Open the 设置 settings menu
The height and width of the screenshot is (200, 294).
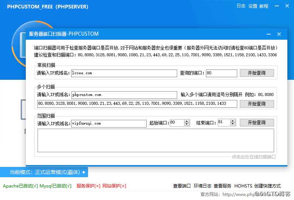253,6
